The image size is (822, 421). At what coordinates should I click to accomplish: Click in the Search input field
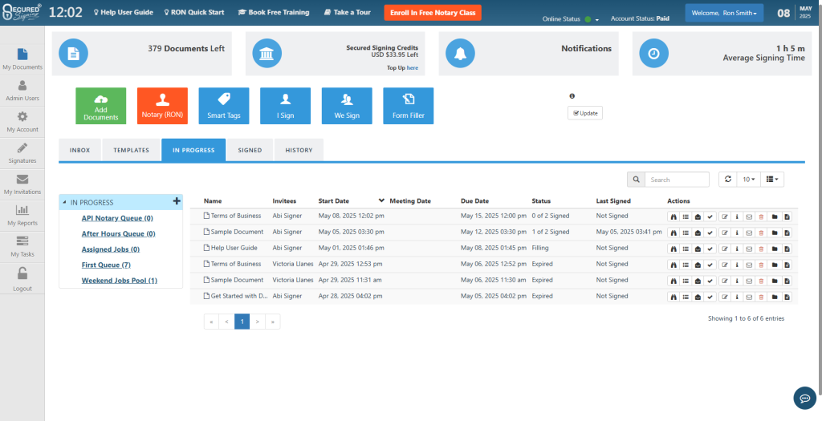click(x=677, y=180)
